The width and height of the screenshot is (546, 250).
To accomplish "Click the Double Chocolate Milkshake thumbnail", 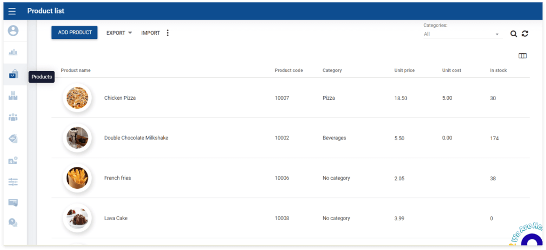I will 77,138.
